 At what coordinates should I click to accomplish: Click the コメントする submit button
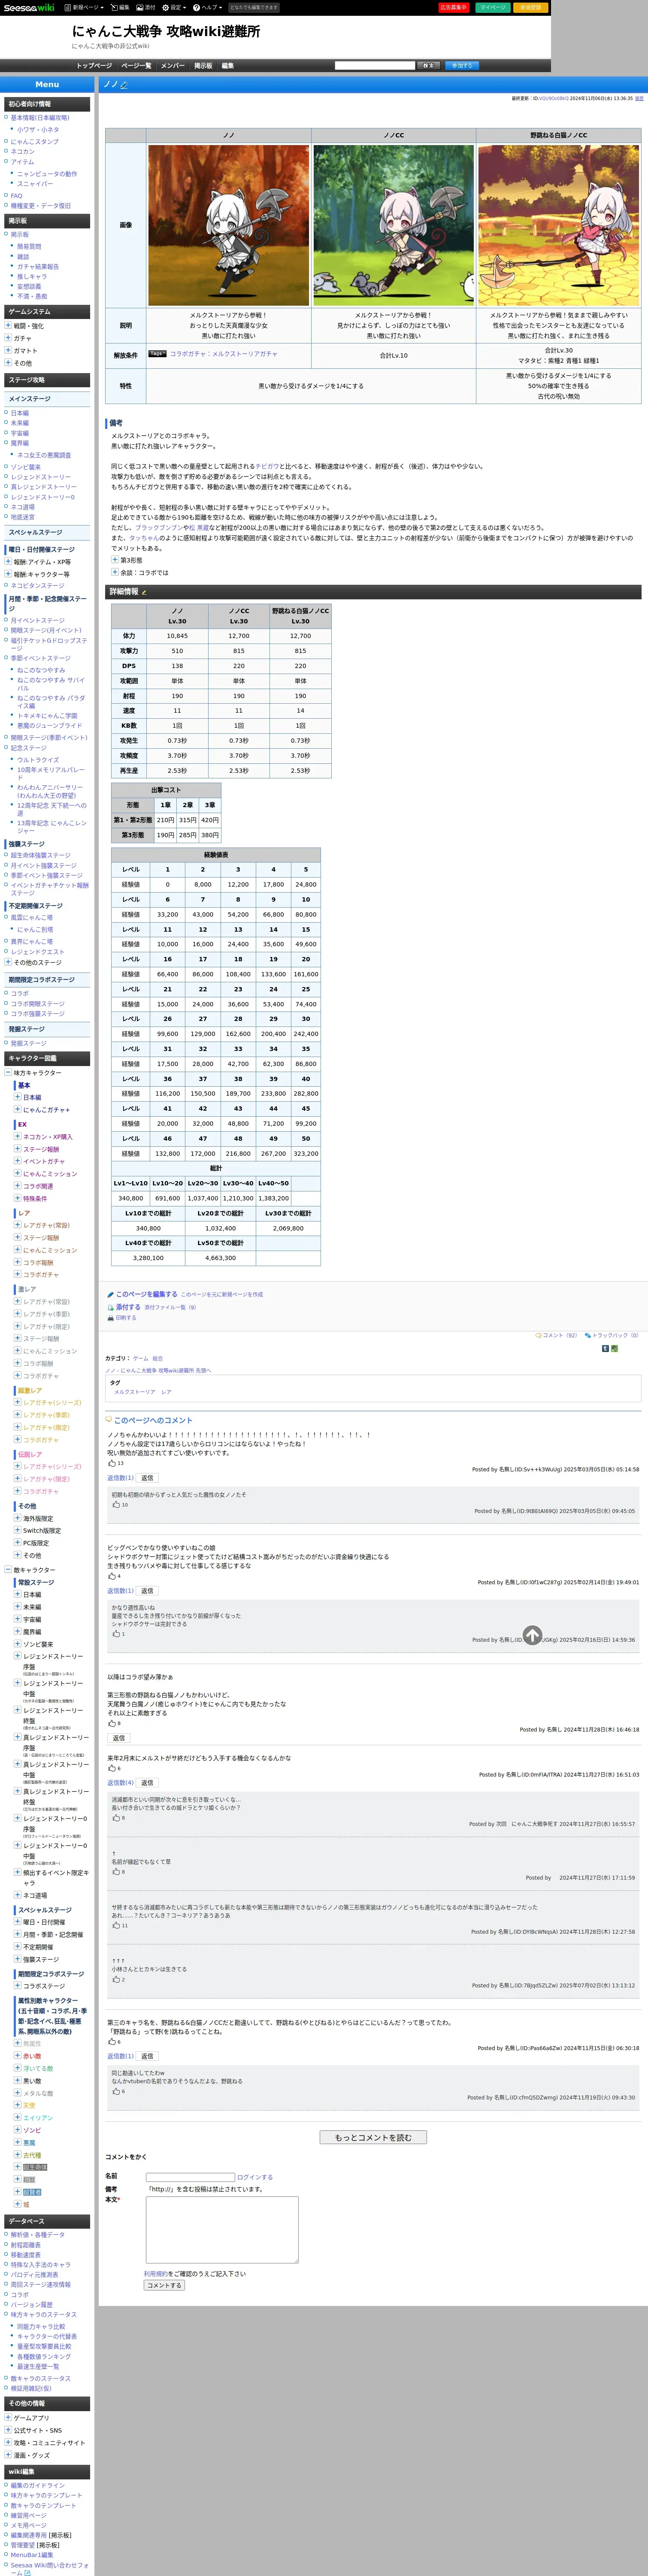pos(164,2285)
